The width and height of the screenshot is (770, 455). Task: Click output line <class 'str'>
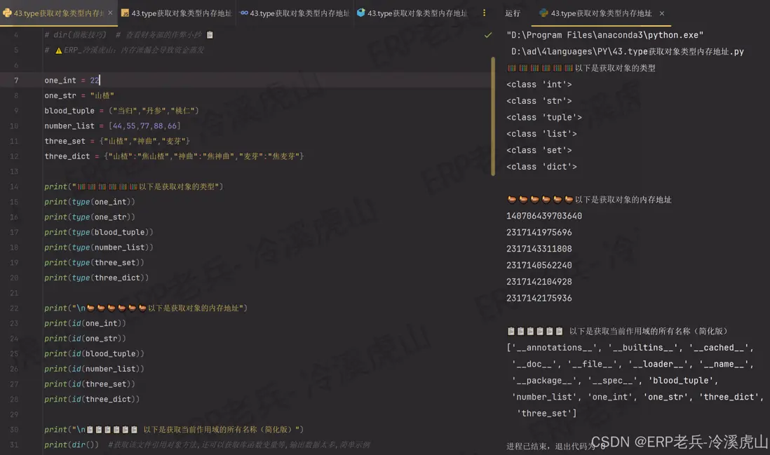[539, 101]
